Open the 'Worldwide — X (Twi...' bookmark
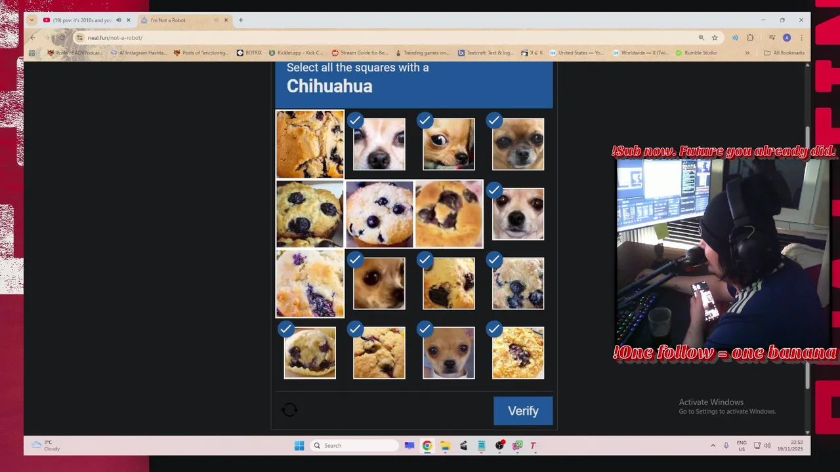 (x=640, y=53)
